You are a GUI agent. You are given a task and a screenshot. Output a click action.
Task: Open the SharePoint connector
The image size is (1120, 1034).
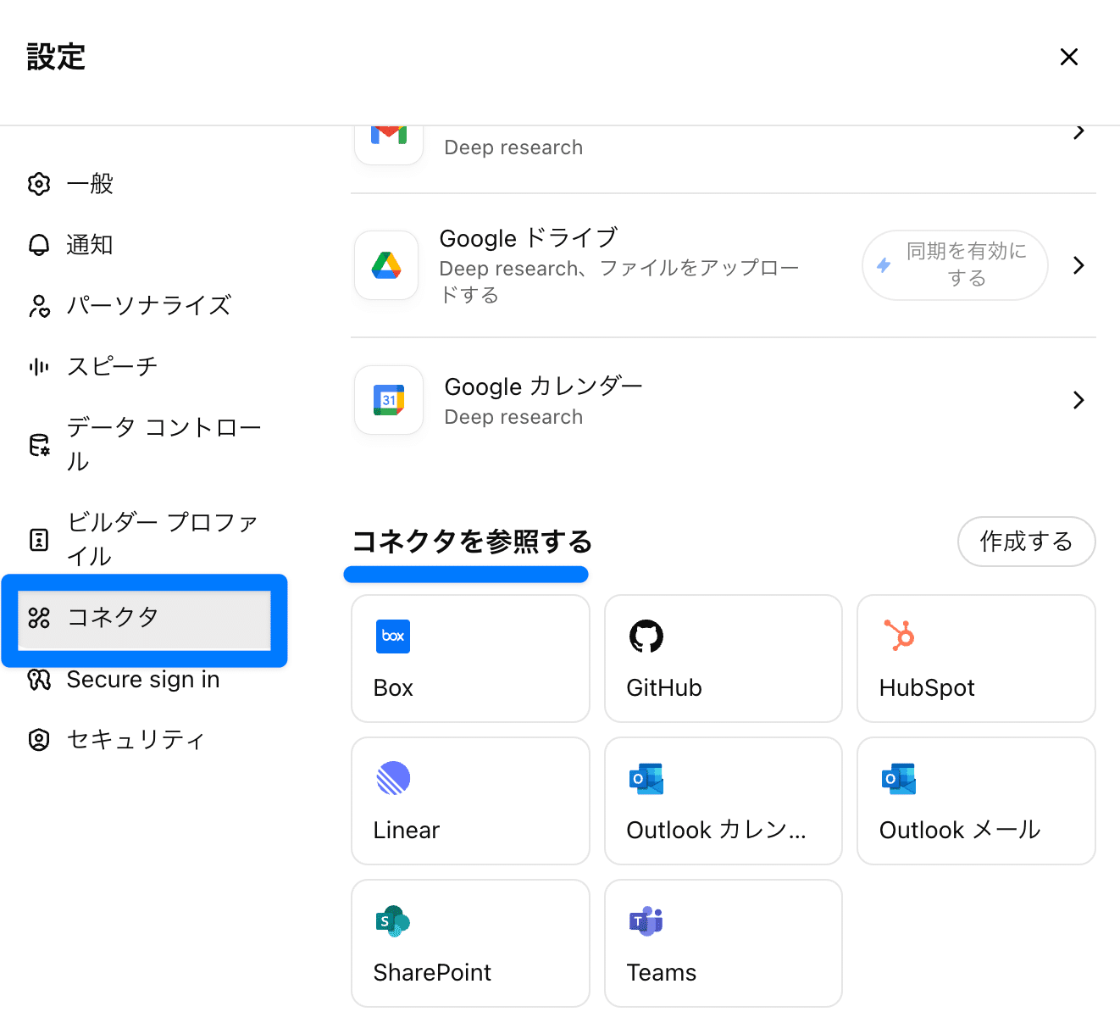pyautogui.click(x=470, y=943)
